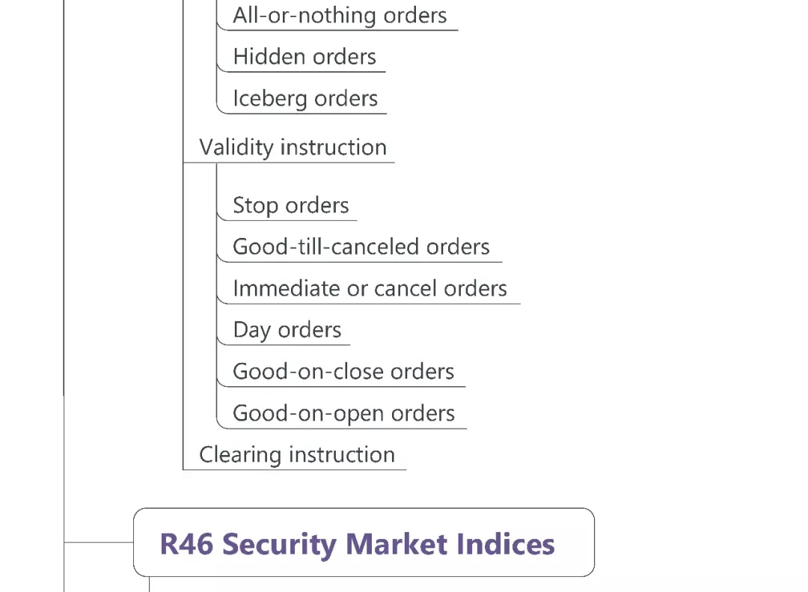Click the Clearing instruction branch

pos(297,455)
